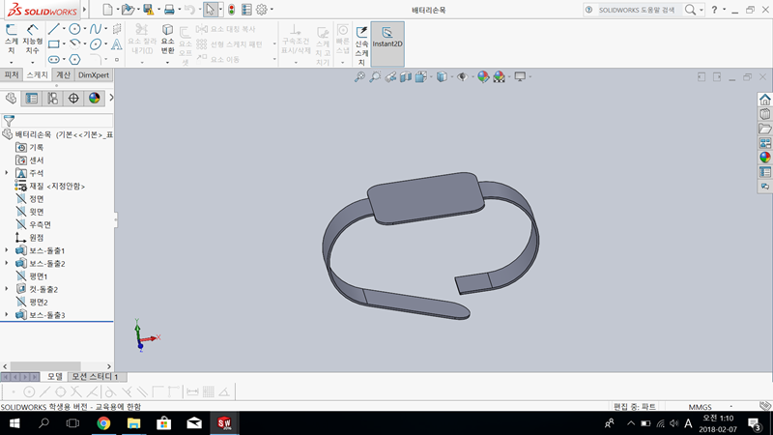The image size is (773, 435).
Task: Open Options via the gear icon
Action: (262, 10)
